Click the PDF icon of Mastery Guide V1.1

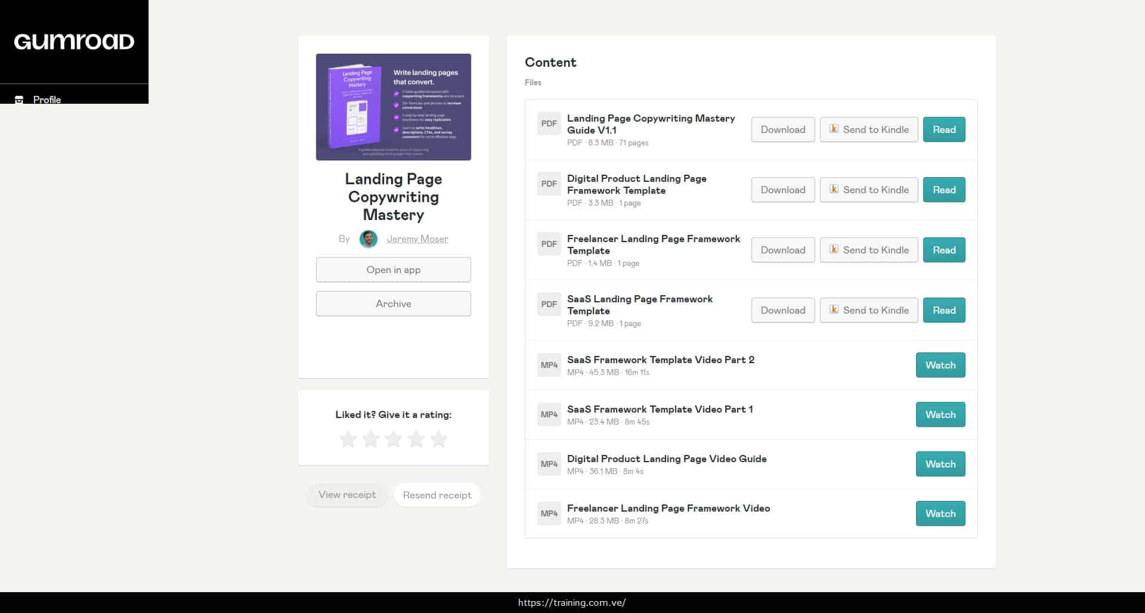pos(549,123)
